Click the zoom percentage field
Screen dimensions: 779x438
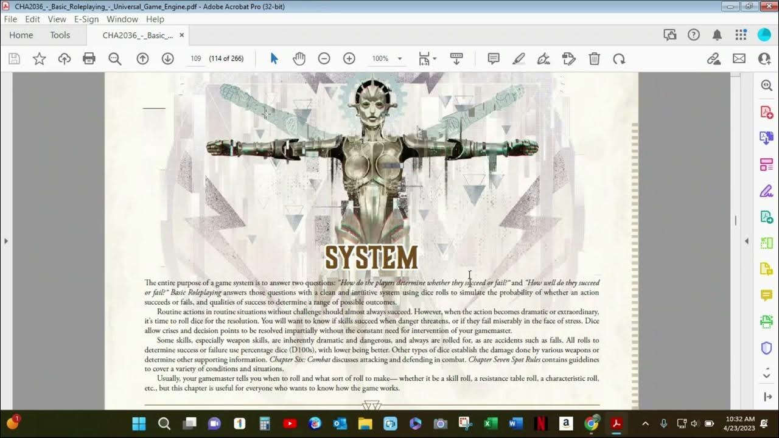pos(380,58)
